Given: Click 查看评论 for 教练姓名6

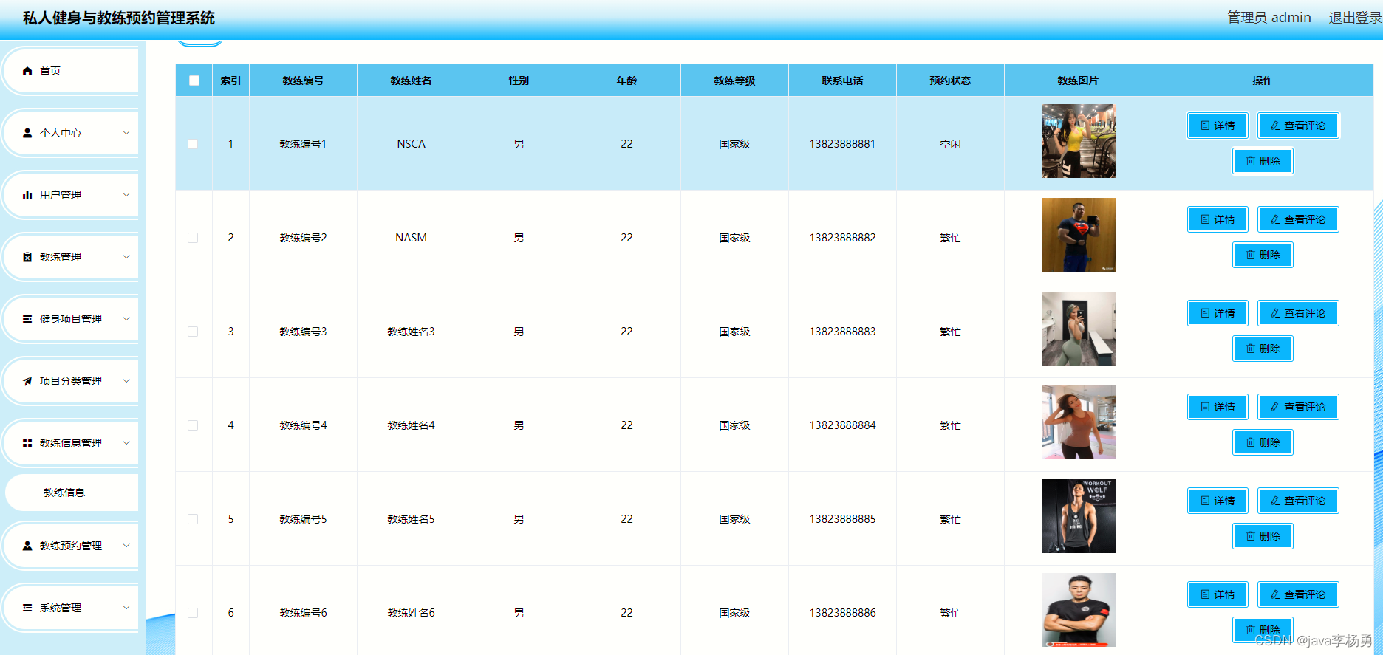Looking at the screenshot, I should click(x=1298, y=594).
